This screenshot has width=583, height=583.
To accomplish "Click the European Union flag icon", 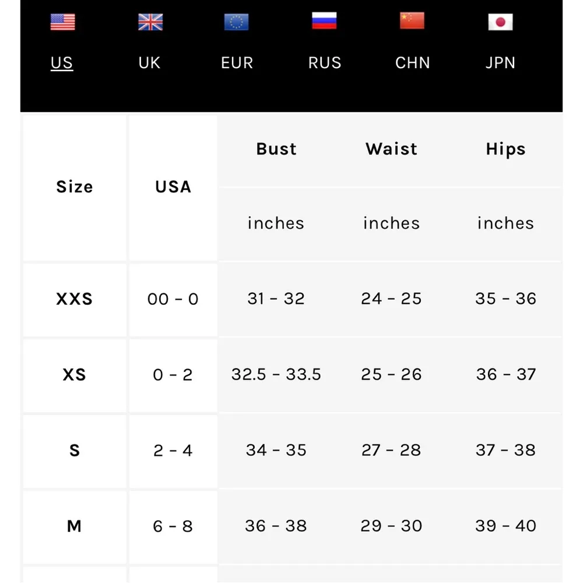I will (236, 22).
